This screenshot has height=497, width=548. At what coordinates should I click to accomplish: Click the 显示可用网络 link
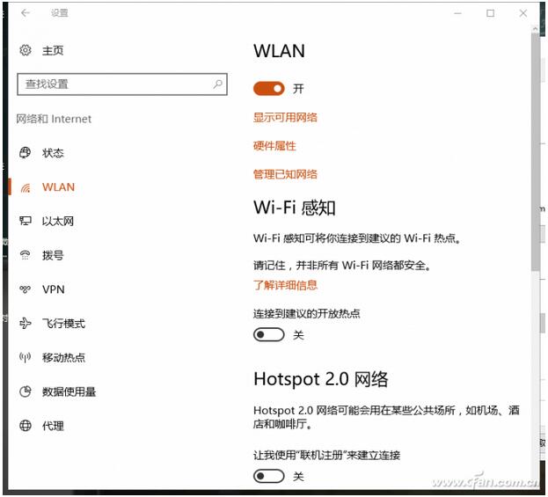[285, 118]
